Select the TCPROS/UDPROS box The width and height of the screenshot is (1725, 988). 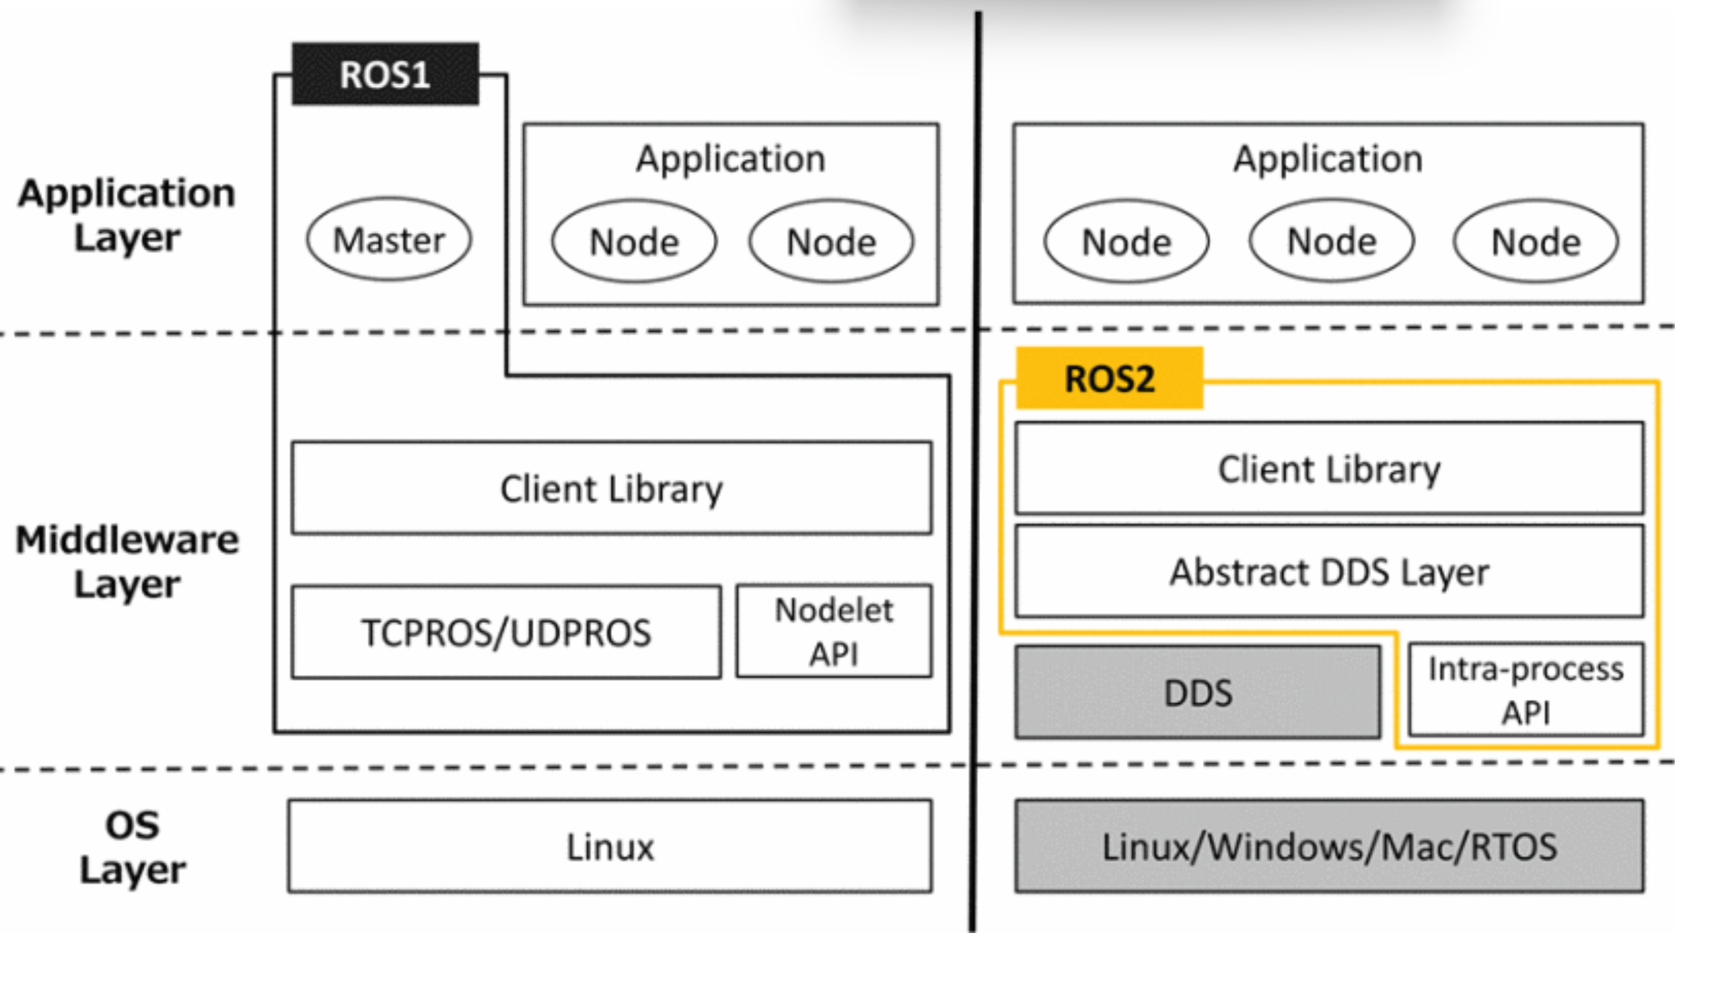coord(506,632)
